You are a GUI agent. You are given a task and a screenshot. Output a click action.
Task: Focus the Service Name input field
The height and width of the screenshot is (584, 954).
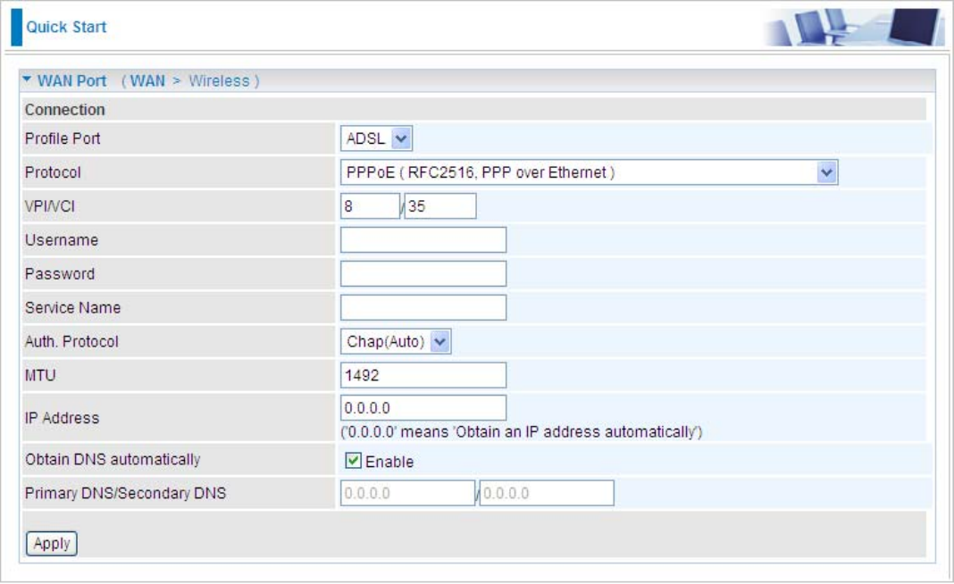click(x=423, y=308)
